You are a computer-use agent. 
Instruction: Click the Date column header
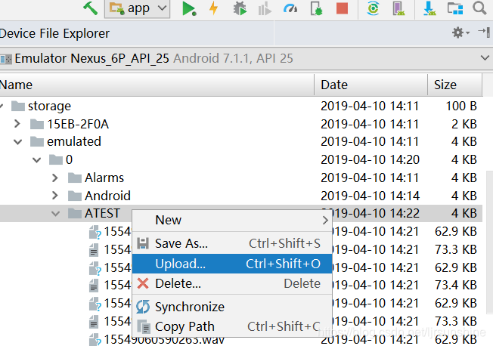click(371, 85)
